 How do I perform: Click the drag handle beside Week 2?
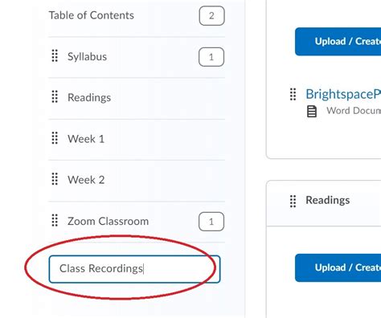click(x=55, y=179)
